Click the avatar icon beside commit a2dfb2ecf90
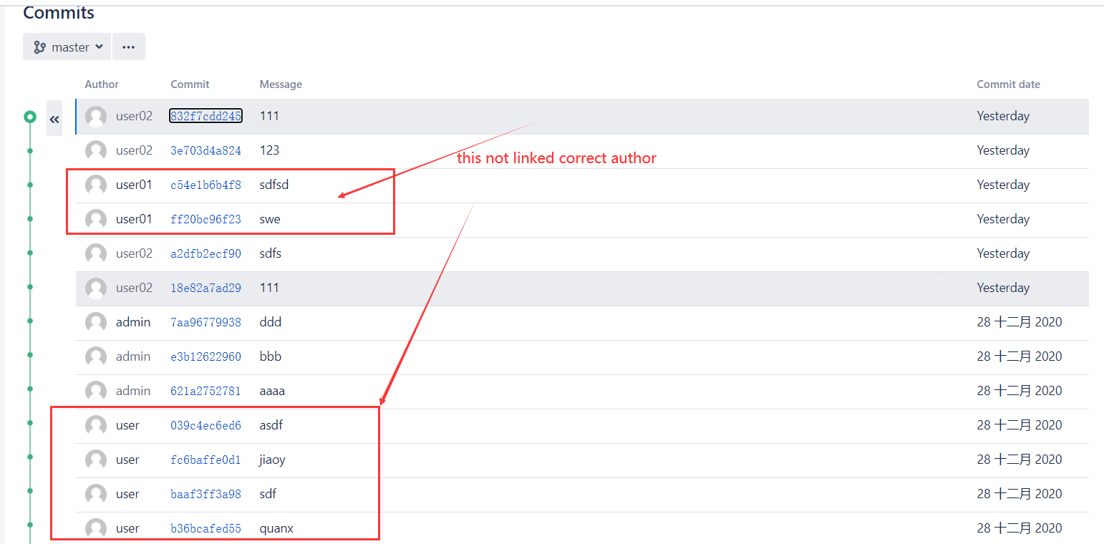 (x=96, y=254)
